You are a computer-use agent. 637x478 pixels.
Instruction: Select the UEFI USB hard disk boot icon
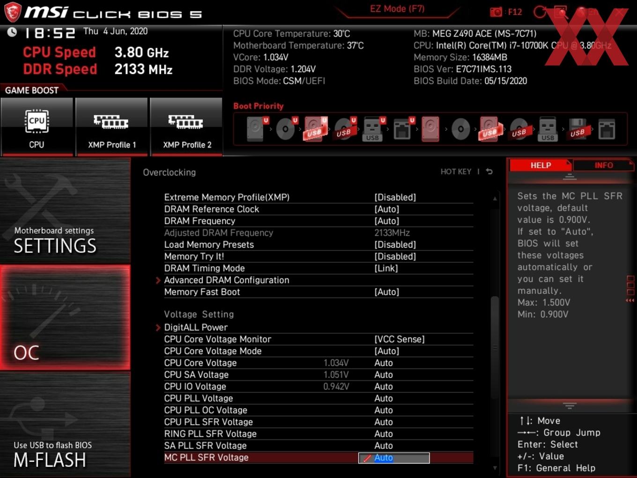point(315,129)
